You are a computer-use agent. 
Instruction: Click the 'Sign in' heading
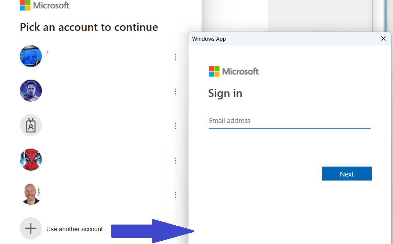(x=225, y=93)
